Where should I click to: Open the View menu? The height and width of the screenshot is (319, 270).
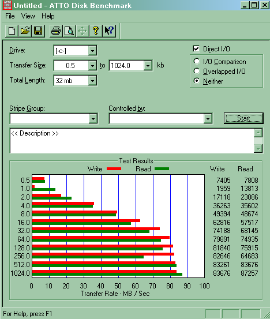coord(28,16)
